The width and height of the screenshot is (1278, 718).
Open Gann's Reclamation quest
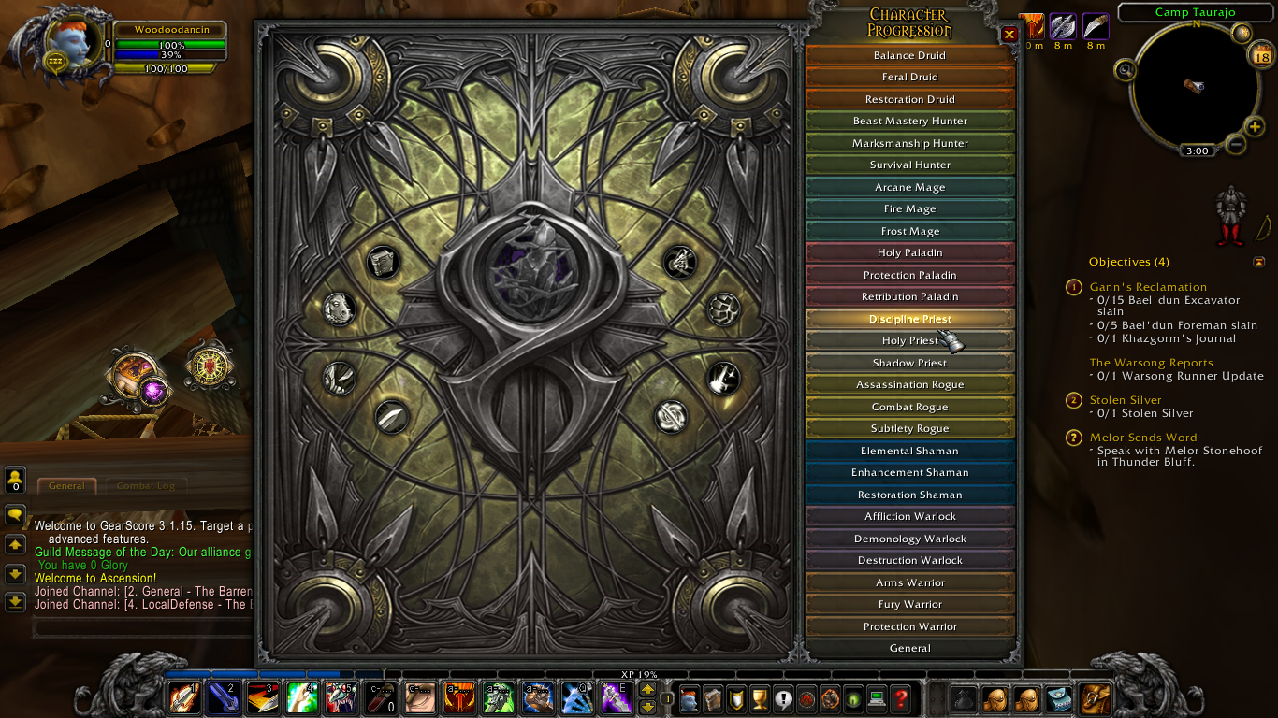click(1148, 287)
